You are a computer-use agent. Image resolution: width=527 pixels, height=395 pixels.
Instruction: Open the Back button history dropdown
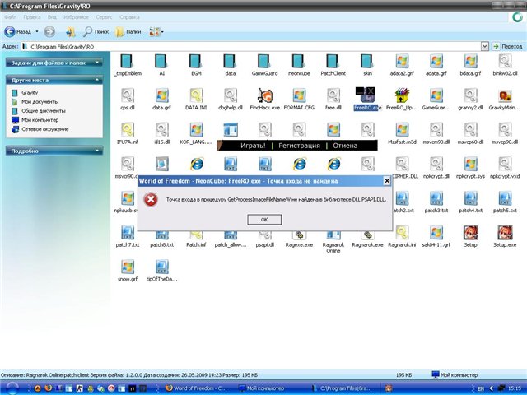click(x=37, y=31)
